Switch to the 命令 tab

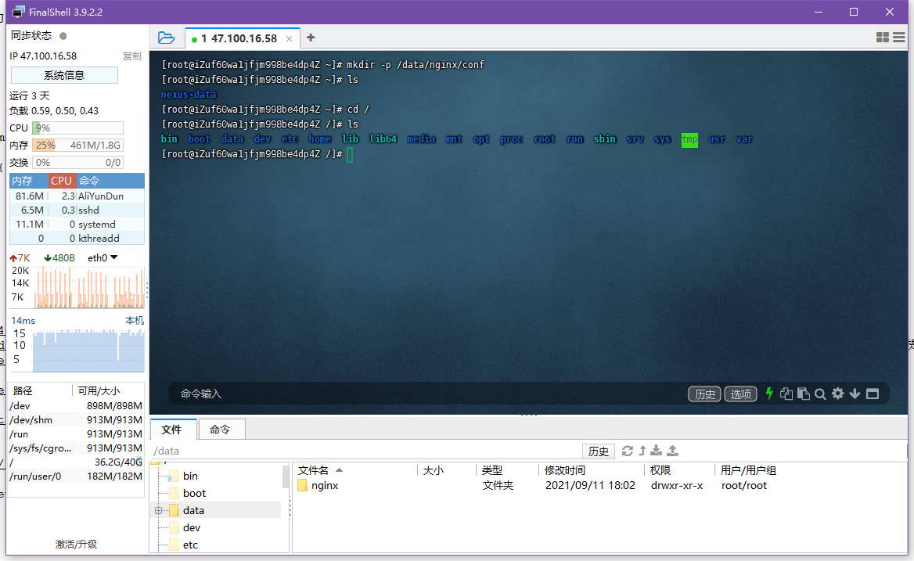tap(221, 430)
